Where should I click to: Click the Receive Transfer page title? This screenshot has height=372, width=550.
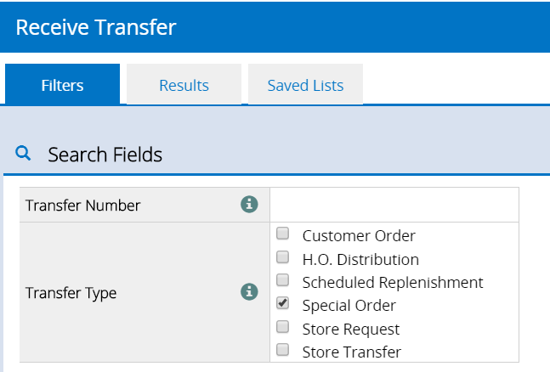coord(95,27)
